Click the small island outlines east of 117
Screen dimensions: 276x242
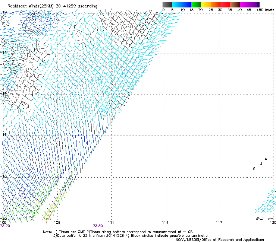260,164
